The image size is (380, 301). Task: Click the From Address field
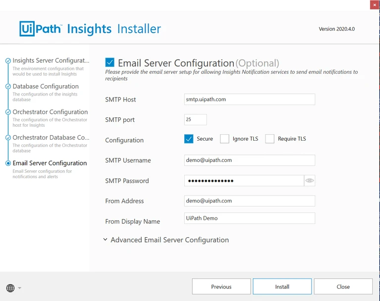pyautogui.click(x=250, y=201)
